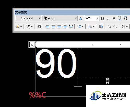Expand the MText justification dropdown arrow
The width and height of the screenshot is (130, 107).
pos(32,26)
